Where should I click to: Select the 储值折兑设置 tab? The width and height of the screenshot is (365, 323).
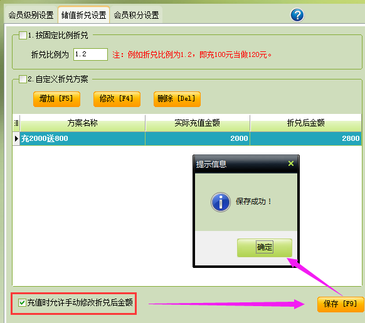click(83, 15)
